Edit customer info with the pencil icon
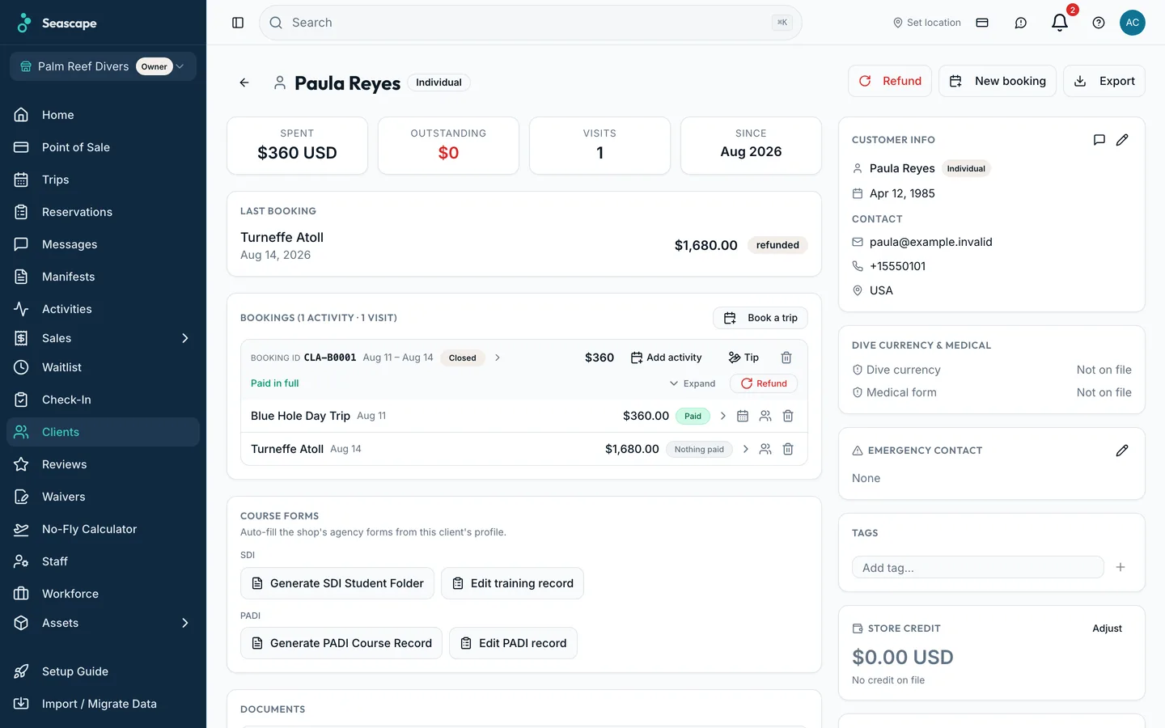Screen dimensions: 1165x728 click(x=1122, y=140)
